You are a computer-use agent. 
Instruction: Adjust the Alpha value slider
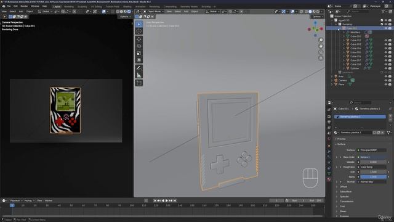pyautogui.click(x=373, y=177)
